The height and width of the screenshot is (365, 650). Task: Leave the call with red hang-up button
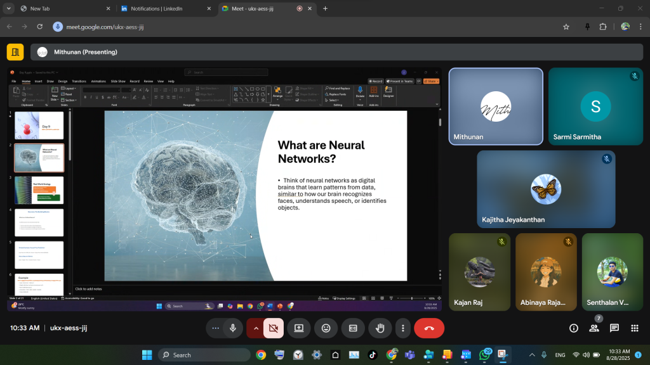tap(428, 328)
